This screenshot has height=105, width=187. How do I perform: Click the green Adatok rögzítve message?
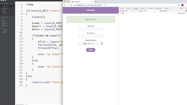91,20
